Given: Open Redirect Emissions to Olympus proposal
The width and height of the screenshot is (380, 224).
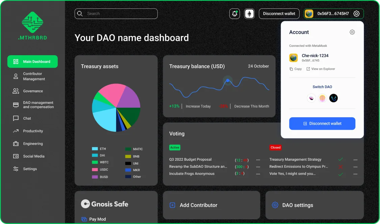Looking at the screenshot, I should point(299,166).
